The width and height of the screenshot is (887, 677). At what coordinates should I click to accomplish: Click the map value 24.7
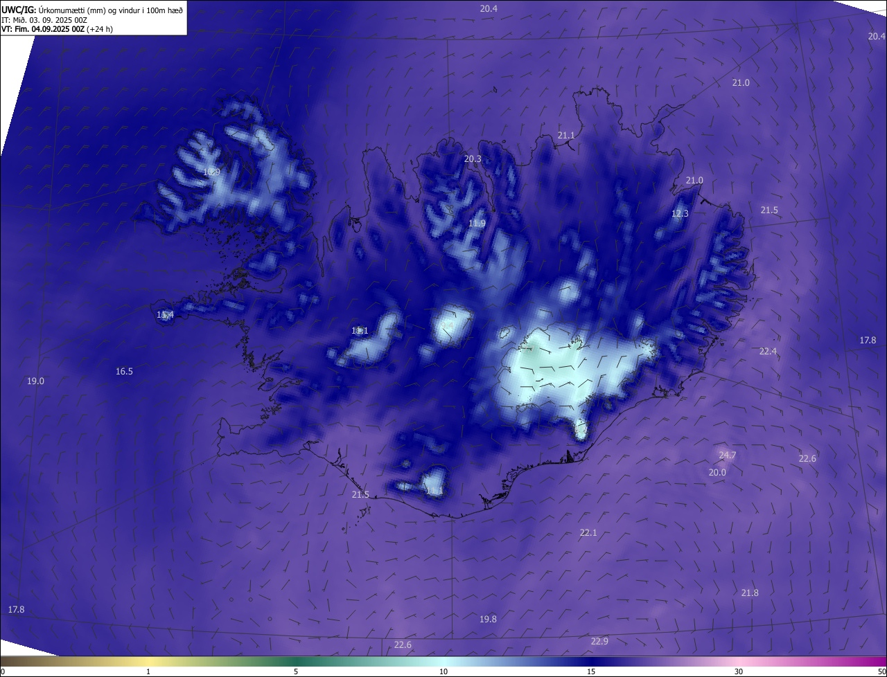pos(727,455)
